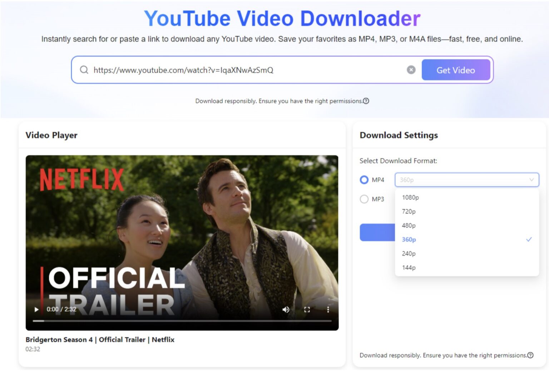
Task: Select the MP4 format radio button
Action: pos(364,180)
